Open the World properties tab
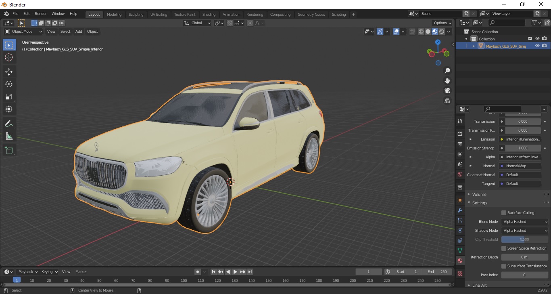Viewport: 551px width, 294px height. 460,174
